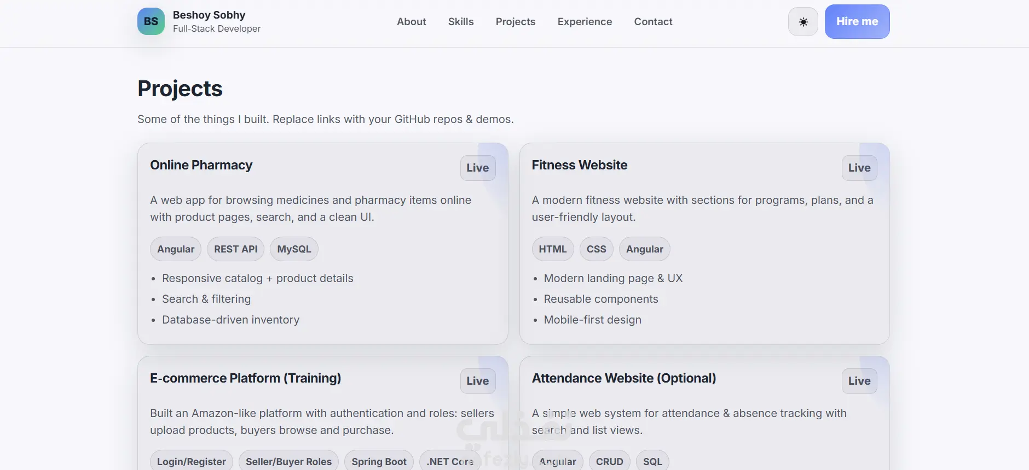Click the Spring Boot tag chip
The height and width of the screenshot is (470, 1029).
point(379,462)
